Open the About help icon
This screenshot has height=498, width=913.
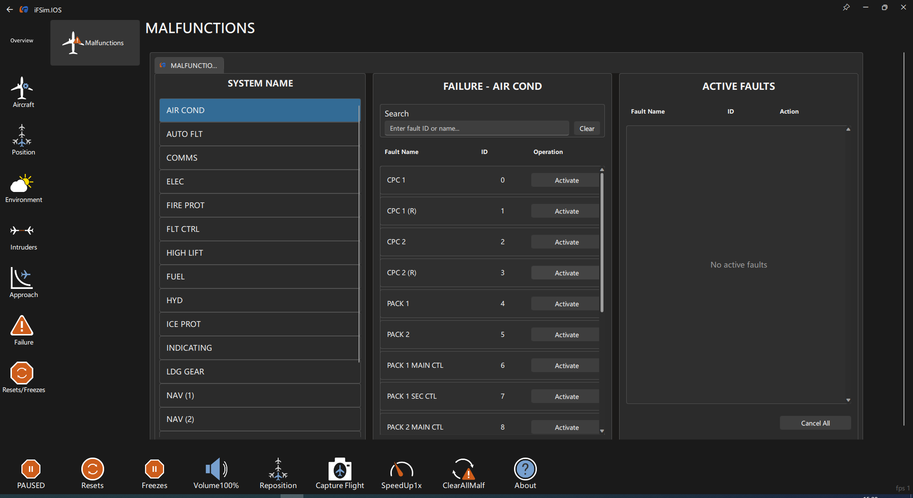pos(525,469)
